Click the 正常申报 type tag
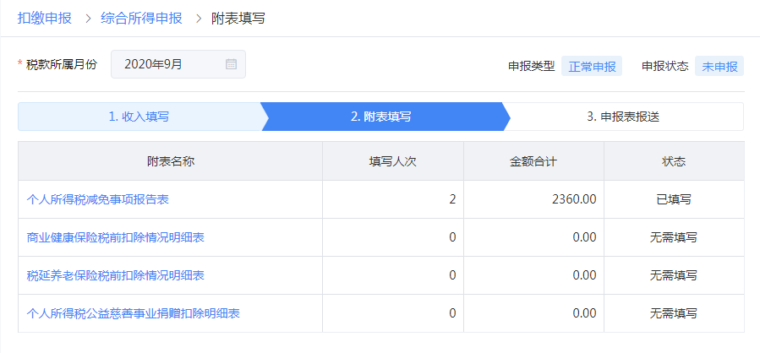760x353 pixels. click(x=592, y=67)
